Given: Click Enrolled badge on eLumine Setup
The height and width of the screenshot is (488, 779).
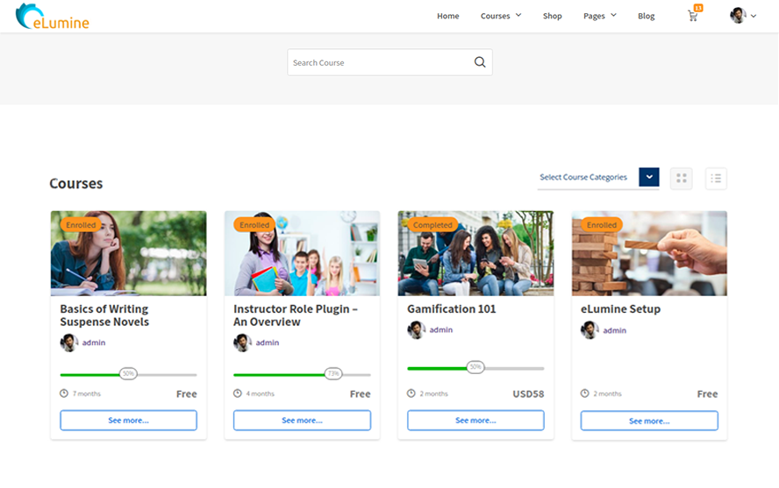Looking at the screenshot, I should pos(602,224).
